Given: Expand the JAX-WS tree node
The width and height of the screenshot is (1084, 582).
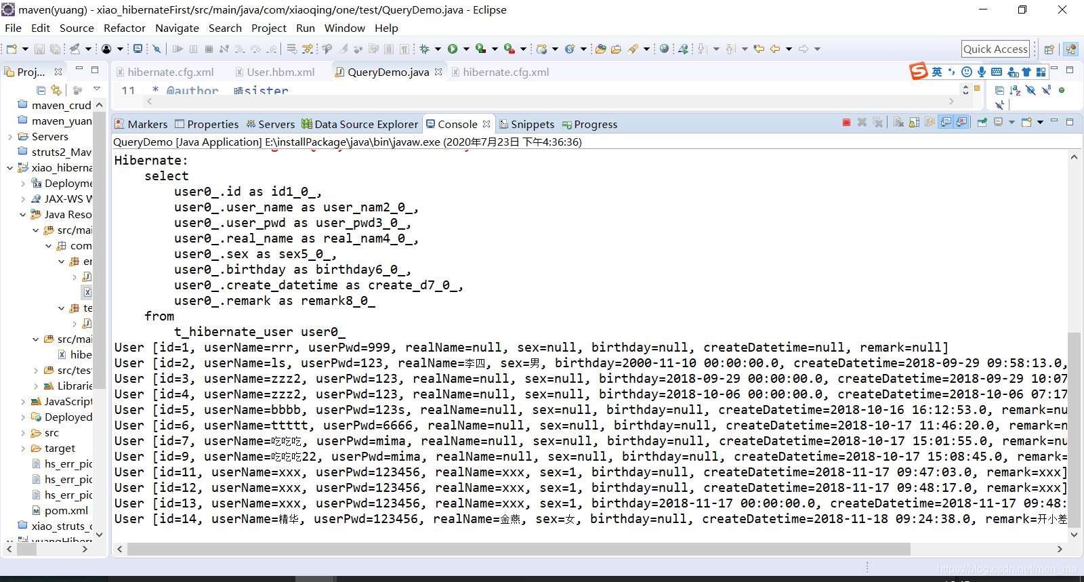Looking at the screenshot, I should click(23, 199).
